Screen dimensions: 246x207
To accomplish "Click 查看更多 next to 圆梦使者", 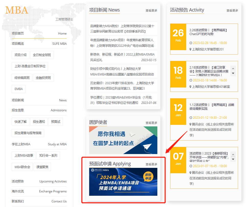I will point(151,123).
